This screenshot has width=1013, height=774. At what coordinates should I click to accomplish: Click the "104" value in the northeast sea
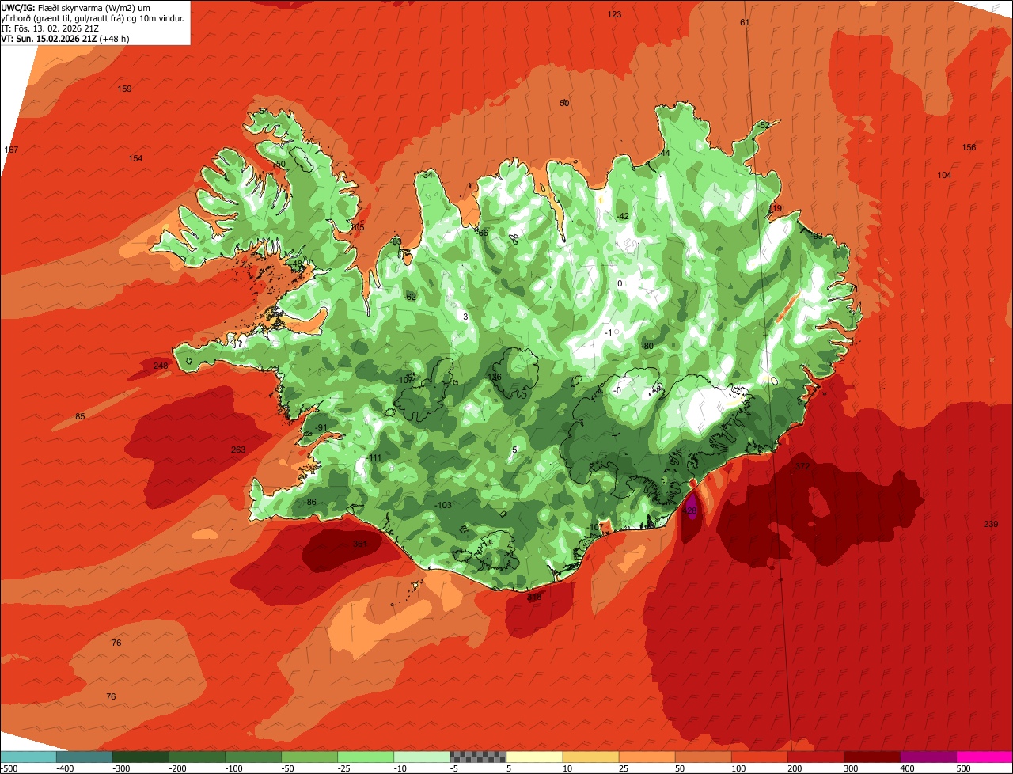944,175
